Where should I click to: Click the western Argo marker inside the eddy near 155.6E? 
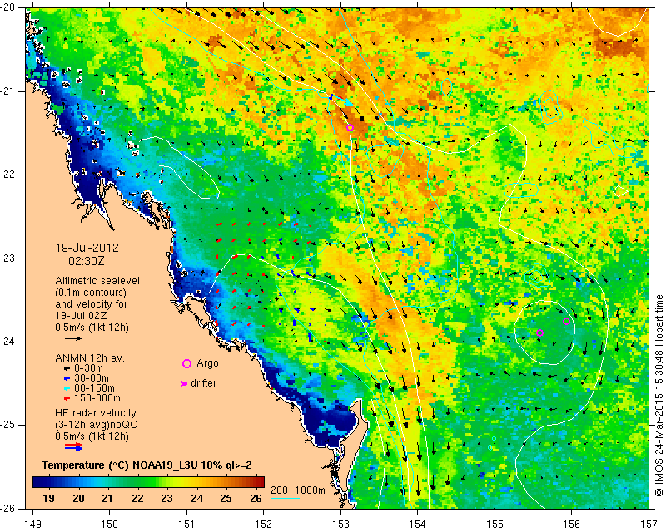click(x=539, y=333)
